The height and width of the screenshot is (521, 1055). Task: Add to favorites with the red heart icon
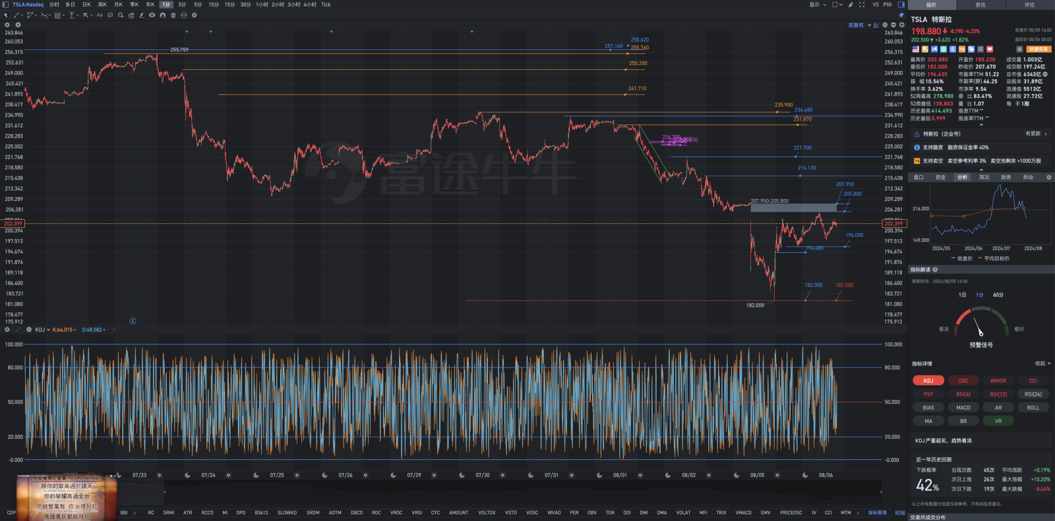point(990,49)
